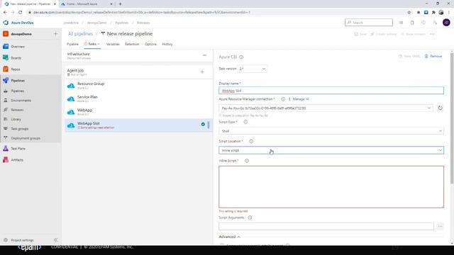This screenshot has height=255, width=454.
Task: Open more actions ellipsis beside View releases
Action: coord(432,34)
